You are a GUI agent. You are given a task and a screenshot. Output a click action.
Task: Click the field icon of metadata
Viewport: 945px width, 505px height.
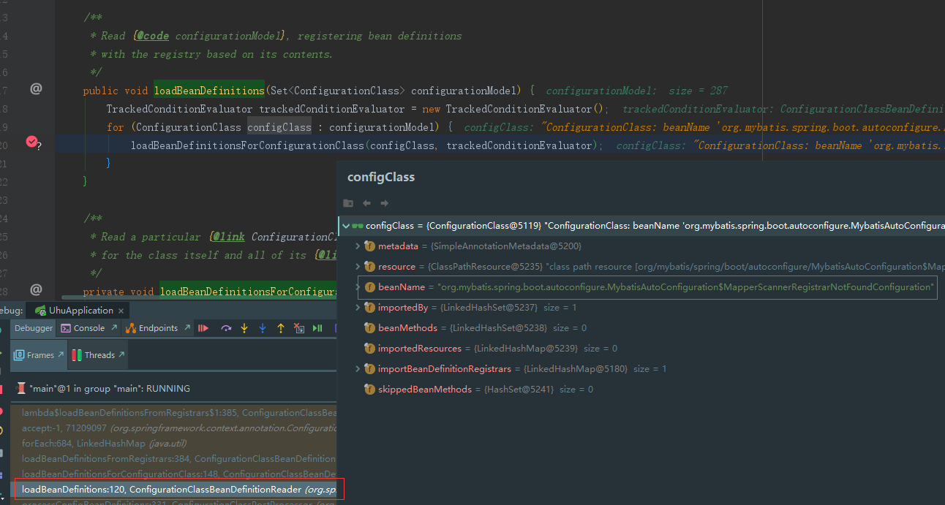point(370,246)
